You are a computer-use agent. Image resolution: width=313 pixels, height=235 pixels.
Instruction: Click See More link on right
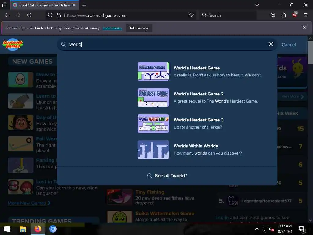click(292, 97)
